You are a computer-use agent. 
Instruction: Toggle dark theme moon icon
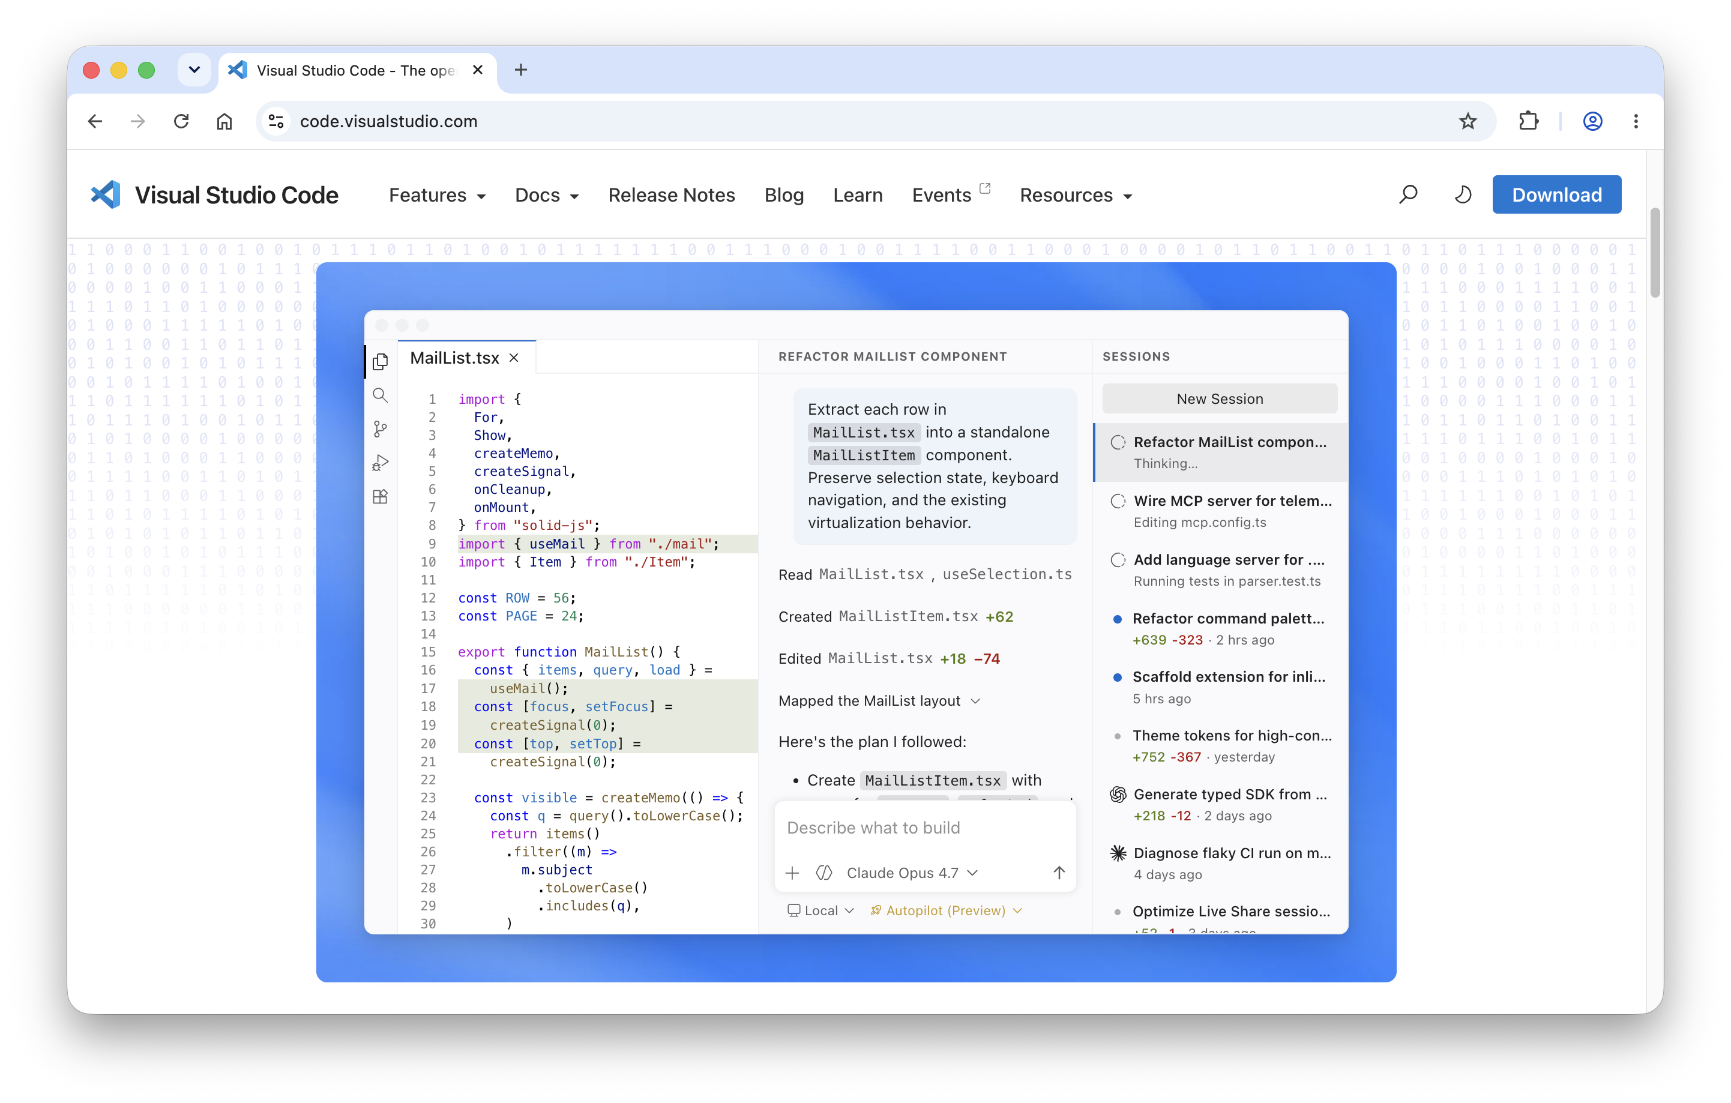[x=1463, y=194]
